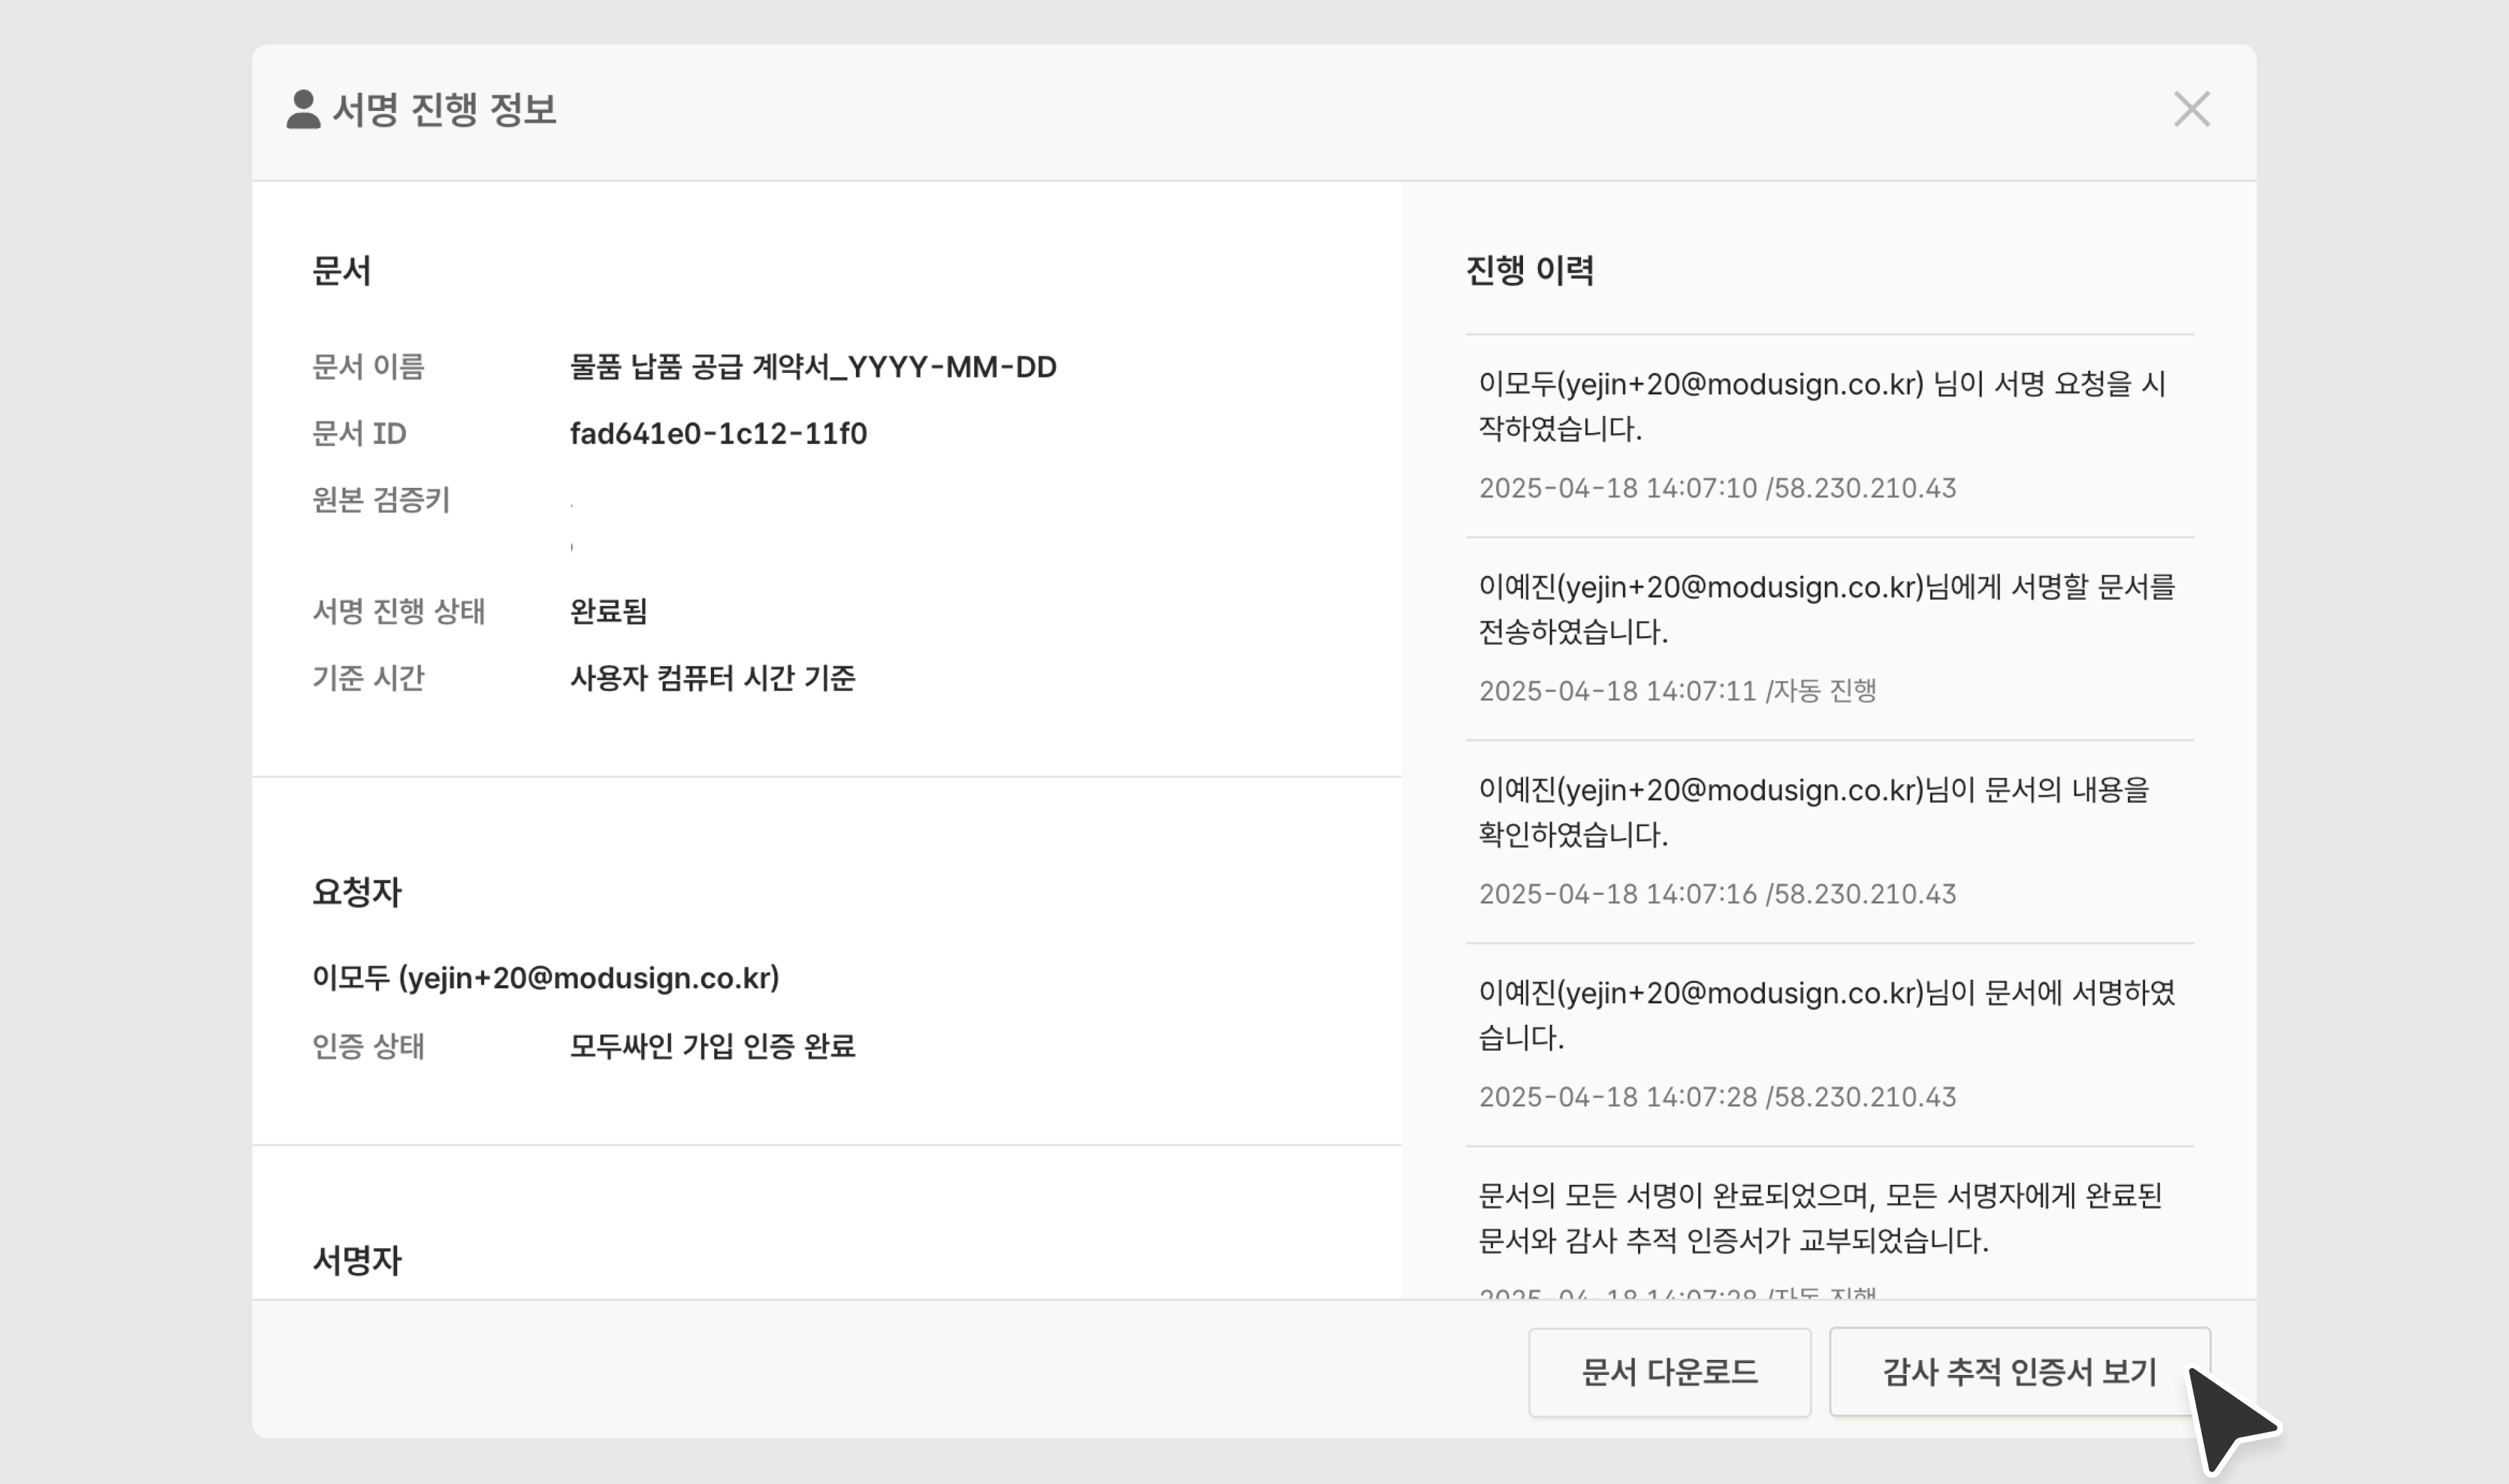This screenshot has width=2509, height=1484.
Task: Click the 서명자 section heading
Action: (x=356, y=1260)
